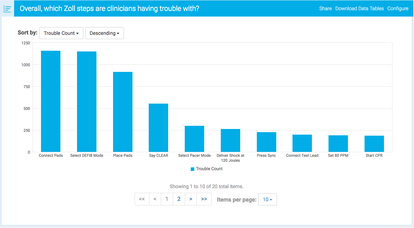
Task: Click the 'Select DEFIB Mode' axis label
Action: pyautogui.click(x=87, y=156)
